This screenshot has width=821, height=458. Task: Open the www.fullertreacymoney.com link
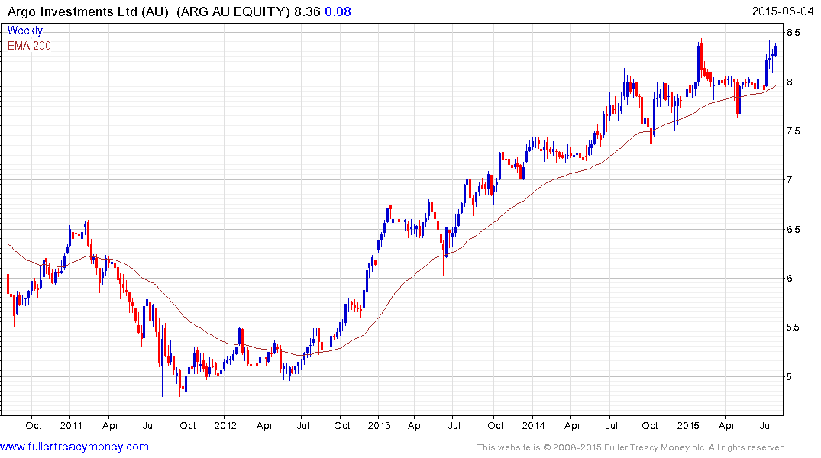tap(74, 447)
